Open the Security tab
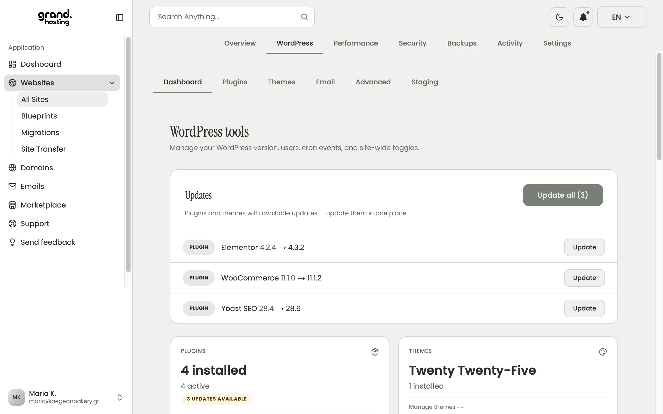The image size is (663, 414). click(x=412, y=43)
